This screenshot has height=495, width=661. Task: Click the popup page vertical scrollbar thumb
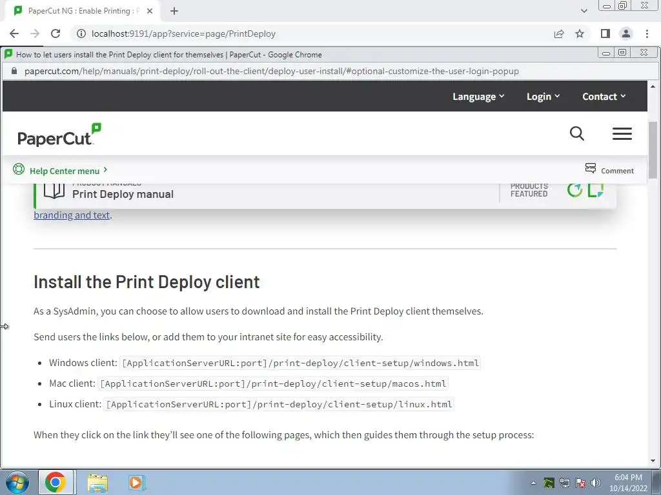pyautogui.click(x=653, y=150)
